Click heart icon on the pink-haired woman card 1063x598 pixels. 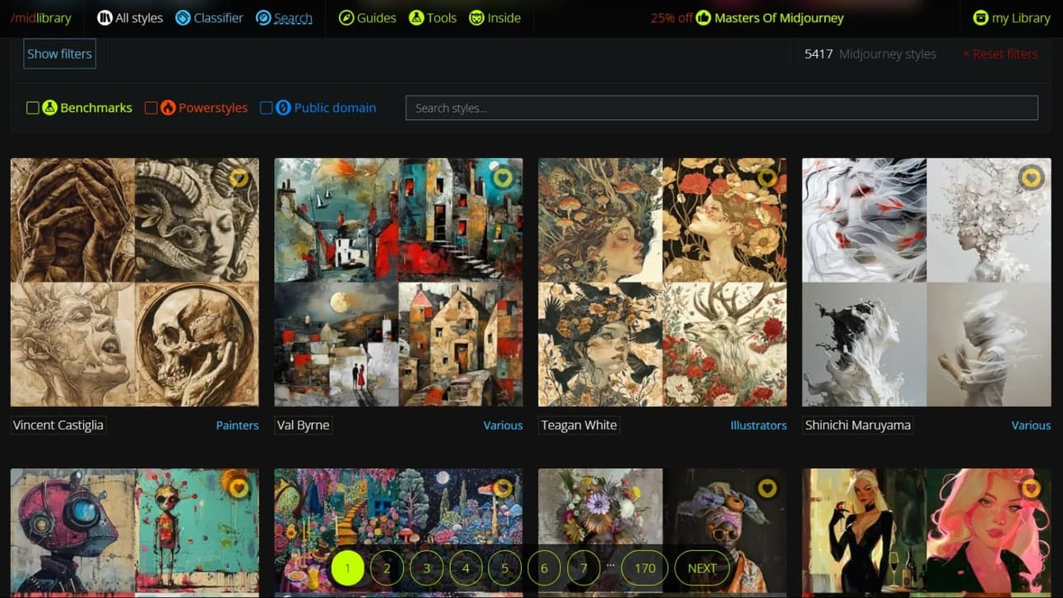pyautogui.click(x=1031, y=489)
